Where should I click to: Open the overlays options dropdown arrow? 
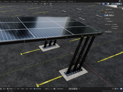110,4
